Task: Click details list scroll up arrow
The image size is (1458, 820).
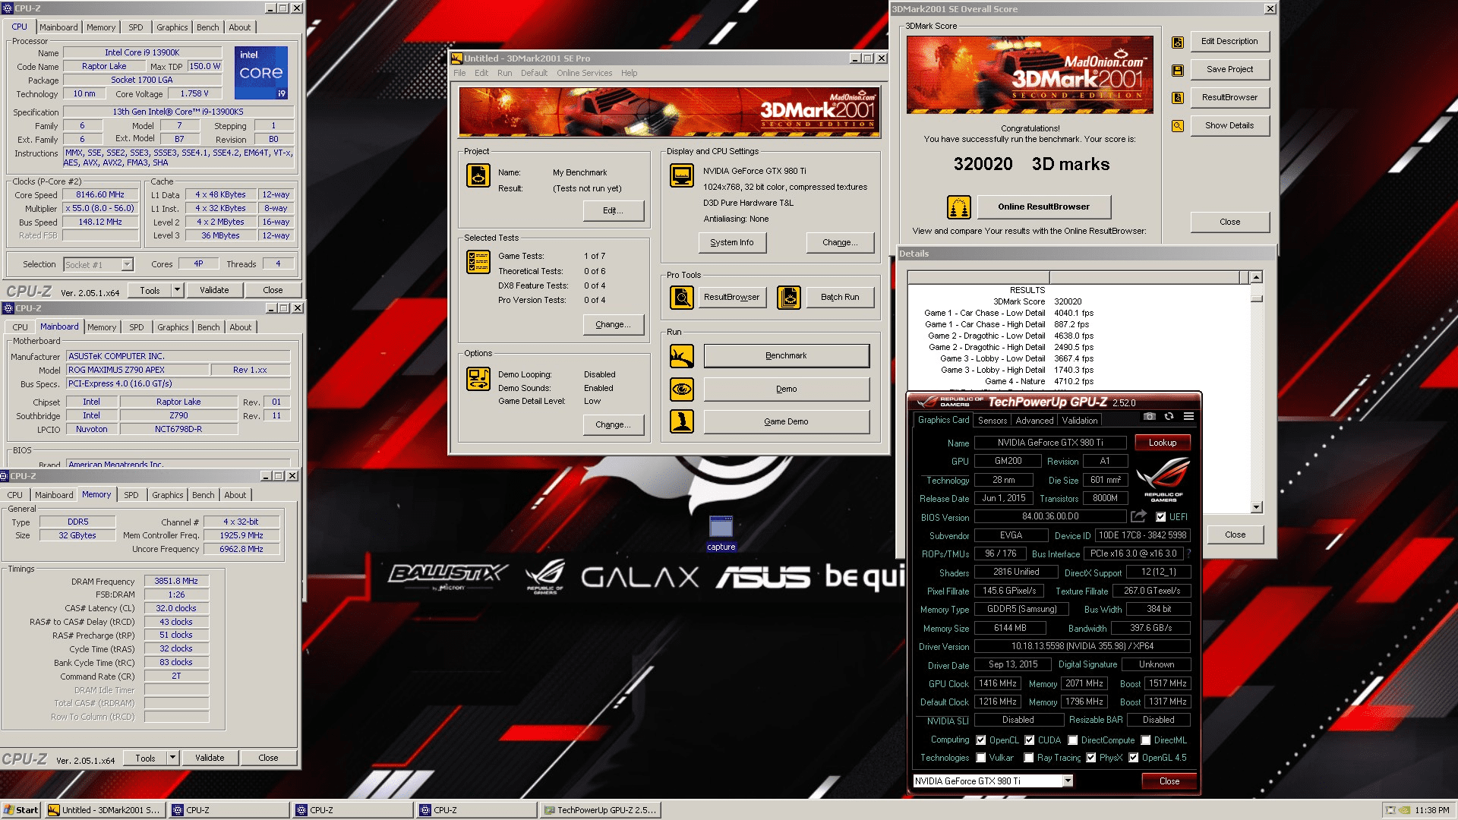Action: pos(1256,278)
